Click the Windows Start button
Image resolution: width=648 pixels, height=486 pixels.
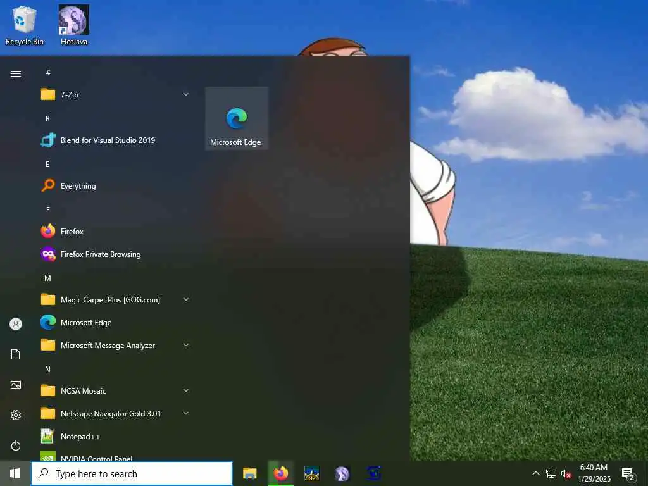[15, 473]
